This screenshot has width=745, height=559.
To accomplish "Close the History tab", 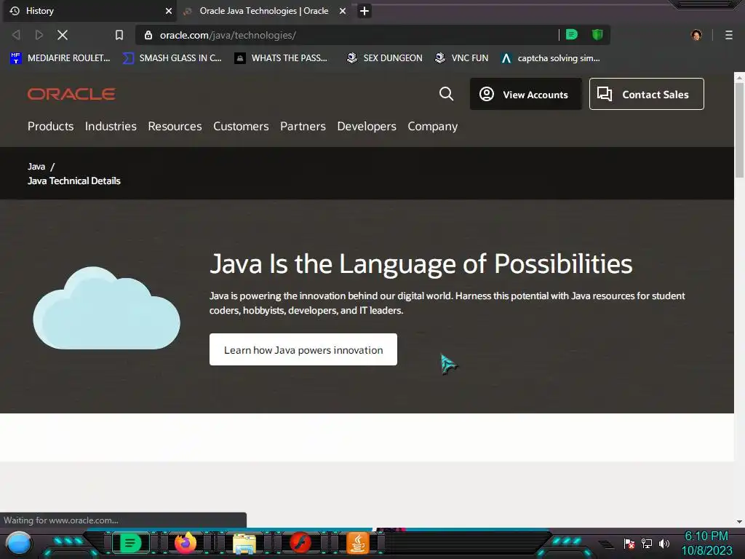I will pyautogui.click(x=168, y=11).
